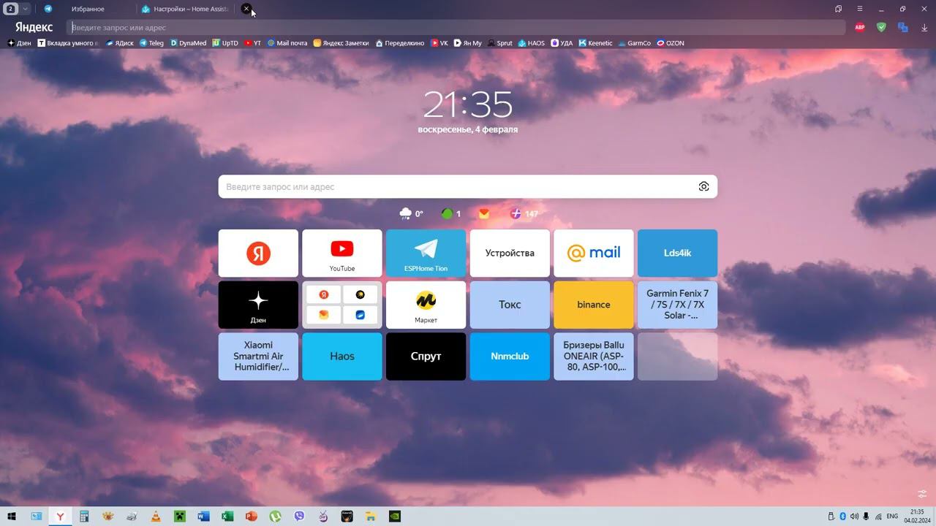Open the Xiaomi Smartmi Air Humidifier tile
Viewport: 936px width, 526px height.
click(x=258, y=357)
